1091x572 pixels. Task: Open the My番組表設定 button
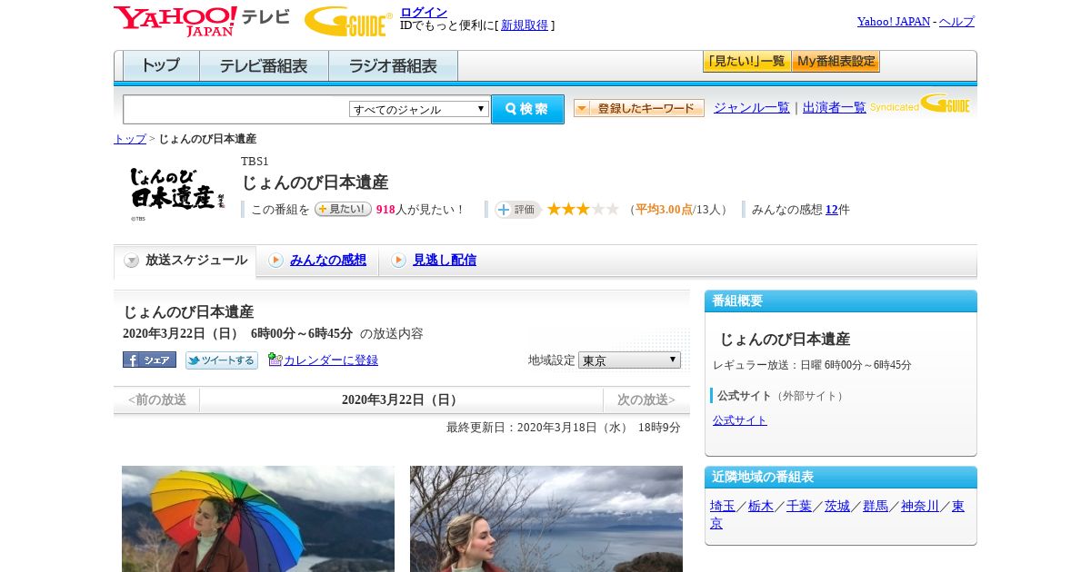[x=836, y=62]
